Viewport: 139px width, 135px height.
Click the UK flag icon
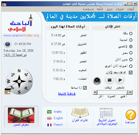pyautogui.click(x=49, y=118)
